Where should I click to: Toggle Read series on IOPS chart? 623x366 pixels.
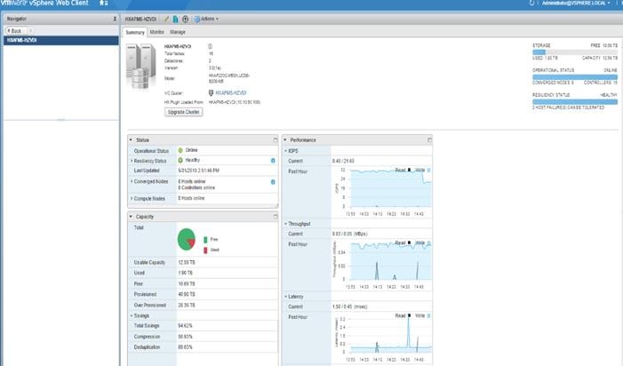point(403,170)
